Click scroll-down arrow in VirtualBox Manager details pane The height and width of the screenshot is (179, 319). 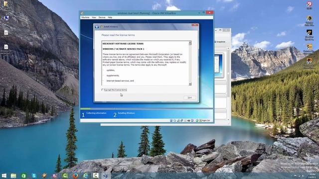pyautogui.click(x=228, y=120)
